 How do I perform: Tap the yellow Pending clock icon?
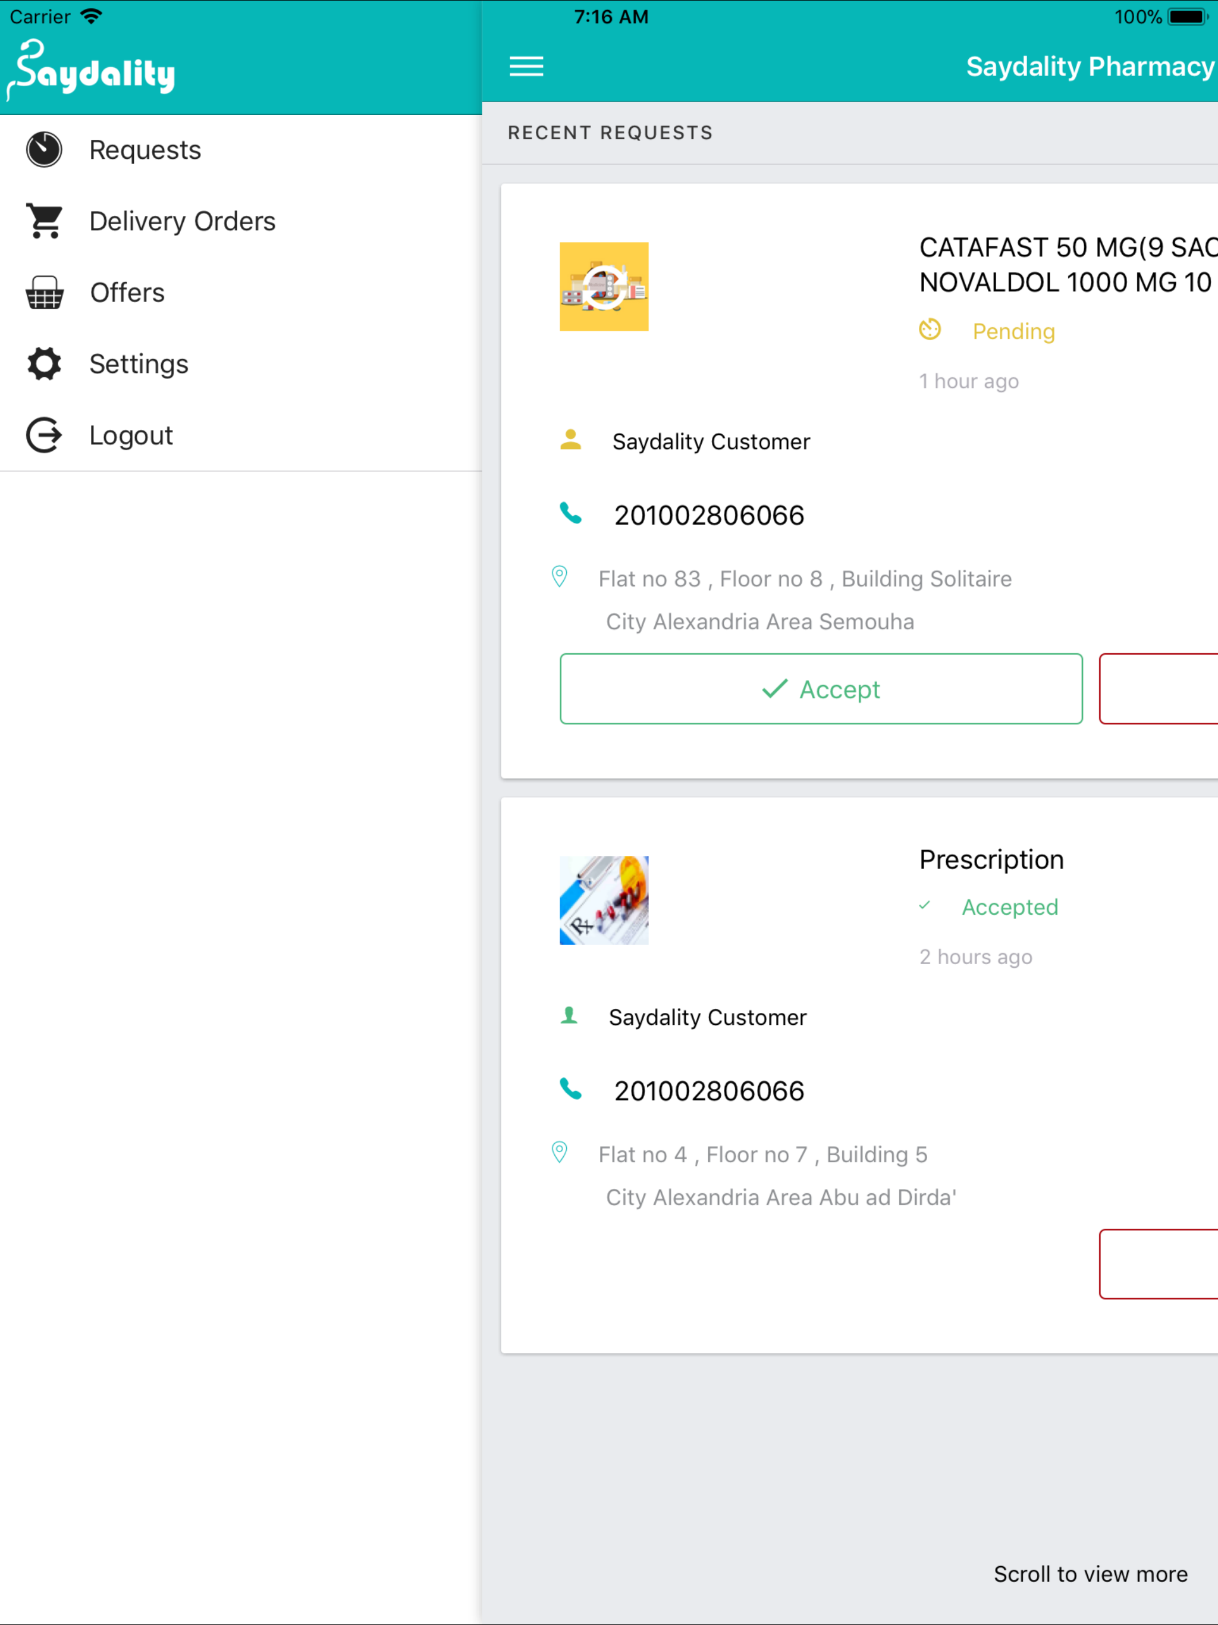tap(930, 329)
